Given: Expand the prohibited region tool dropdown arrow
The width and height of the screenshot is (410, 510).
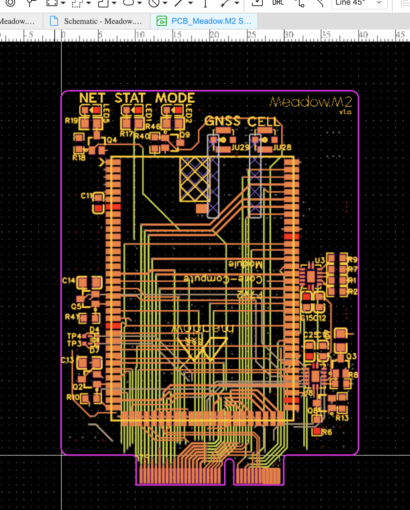Looking at the screenshot, I should [x=165, y=3].
